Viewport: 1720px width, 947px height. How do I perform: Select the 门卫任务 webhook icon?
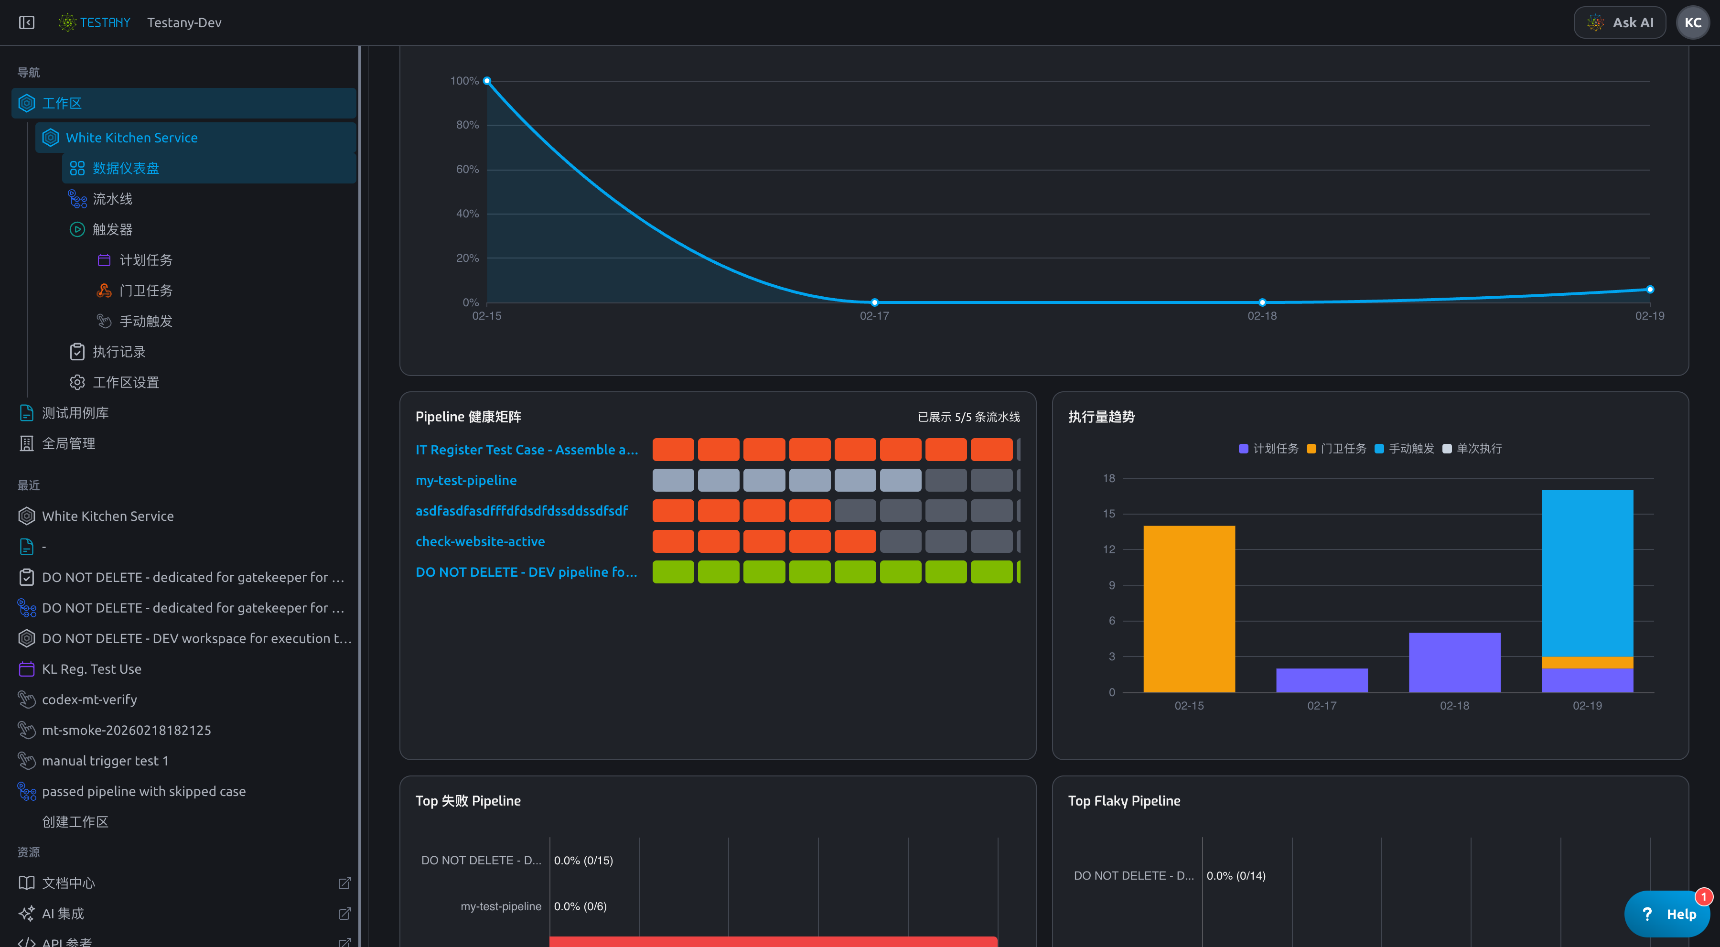click(104, 291)
